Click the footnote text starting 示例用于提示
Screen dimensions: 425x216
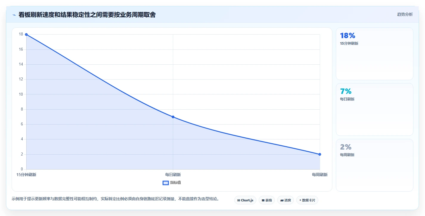pos(115,199)
